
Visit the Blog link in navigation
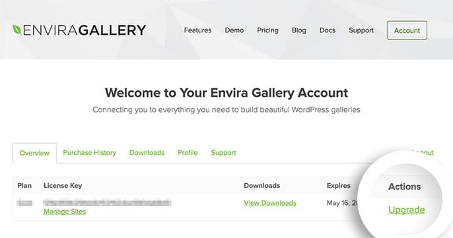click(x=298, y=30)
